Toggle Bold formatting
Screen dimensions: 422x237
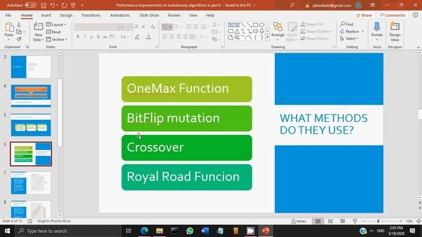(78, 37)
